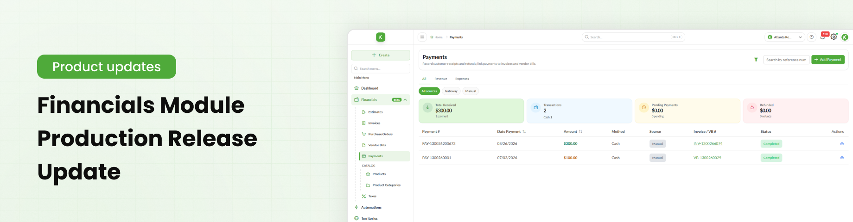Viewport: 853px width, 222px height.
Task: Sort by the Amount column arrows
Action: tap(580, 131)
